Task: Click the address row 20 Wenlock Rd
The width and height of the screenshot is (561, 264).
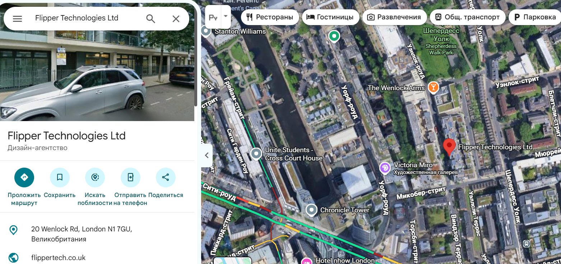Action: (x=97, y=234)
